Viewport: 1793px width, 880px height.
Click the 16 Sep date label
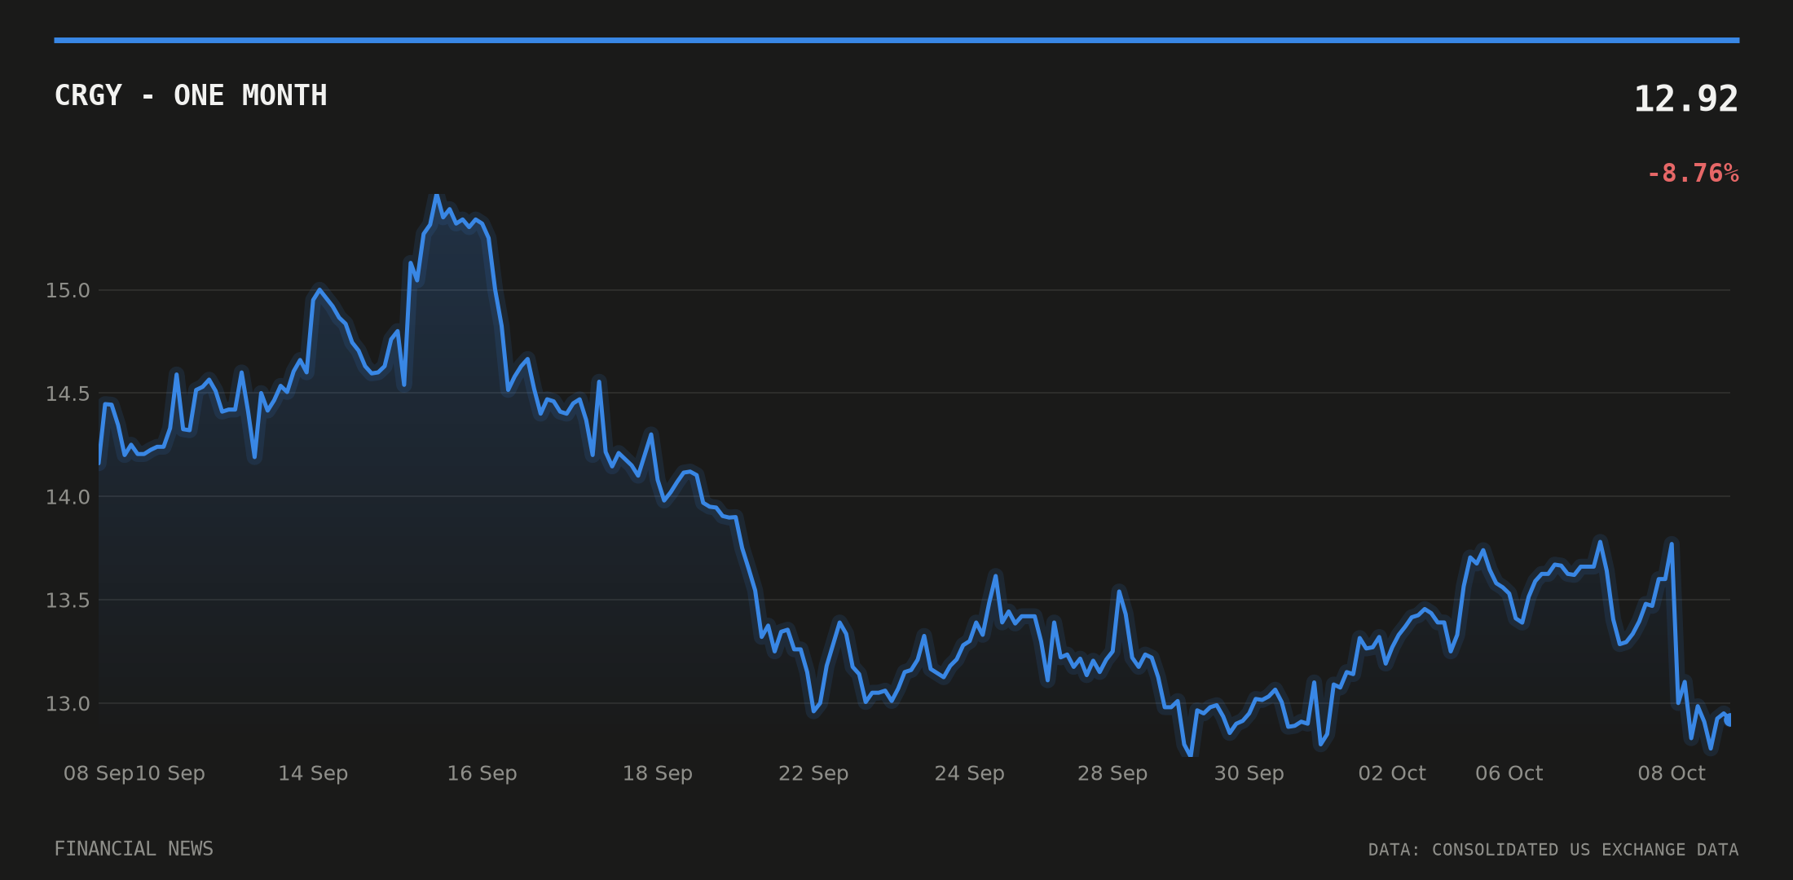coord(482,773)
